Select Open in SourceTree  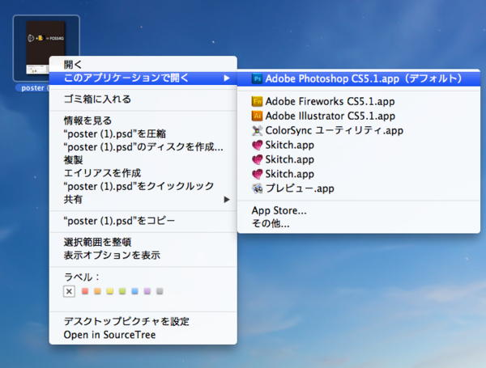143,335
